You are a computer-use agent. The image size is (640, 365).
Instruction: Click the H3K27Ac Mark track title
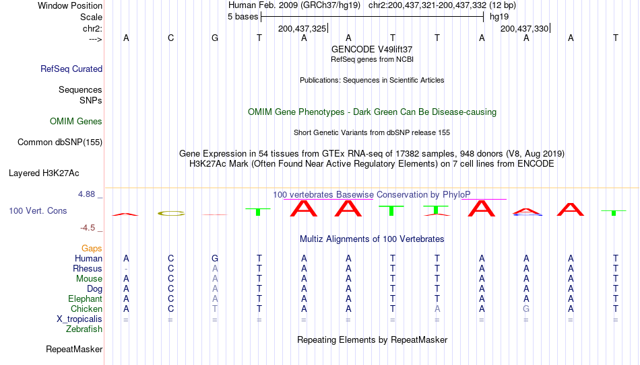(372, 164)
